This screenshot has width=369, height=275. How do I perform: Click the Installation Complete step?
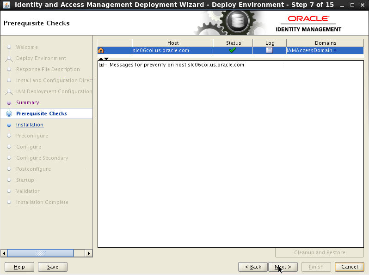[42, 202]
